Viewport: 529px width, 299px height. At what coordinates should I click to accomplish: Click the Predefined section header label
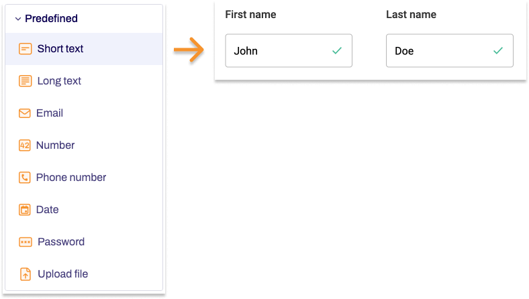pos(51,19)
